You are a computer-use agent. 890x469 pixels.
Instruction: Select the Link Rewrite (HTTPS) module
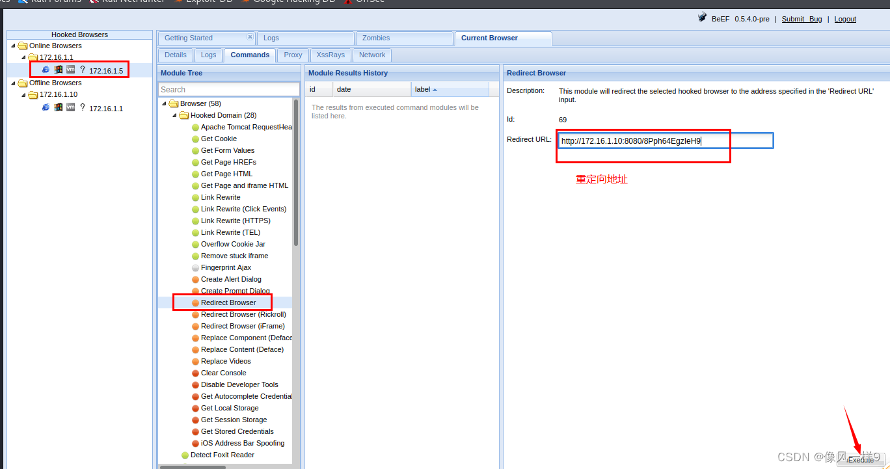tap(236, 221)
